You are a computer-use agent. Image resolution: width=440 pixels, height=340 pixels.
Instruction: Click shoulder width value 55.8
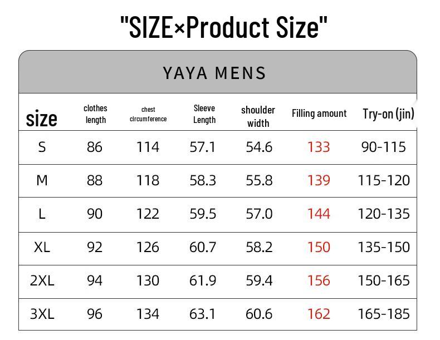[259, 180]
